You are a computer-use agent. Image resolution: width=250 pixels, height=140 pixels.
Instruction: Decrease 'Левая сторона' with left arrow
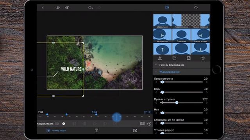pyautogui.click(x=156, y=82)
